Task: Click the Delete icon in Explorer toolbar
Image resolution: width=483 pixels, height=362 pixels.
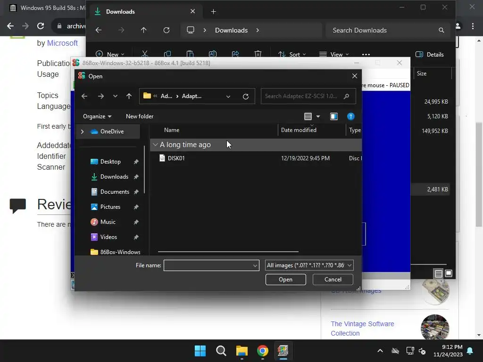Action: click(x=258, y=54)
